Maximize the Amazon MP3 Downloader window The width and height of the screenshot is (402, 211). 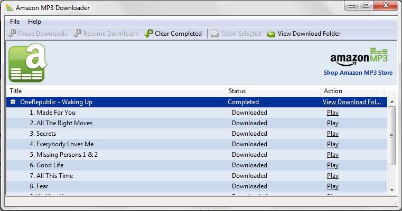[366, 6]
